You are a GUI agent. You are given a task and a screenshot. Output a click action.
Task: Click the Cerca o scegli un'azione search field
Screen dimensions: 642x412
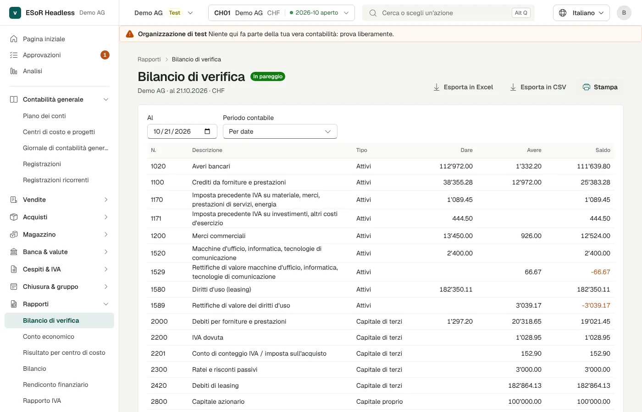click(448, 13)
